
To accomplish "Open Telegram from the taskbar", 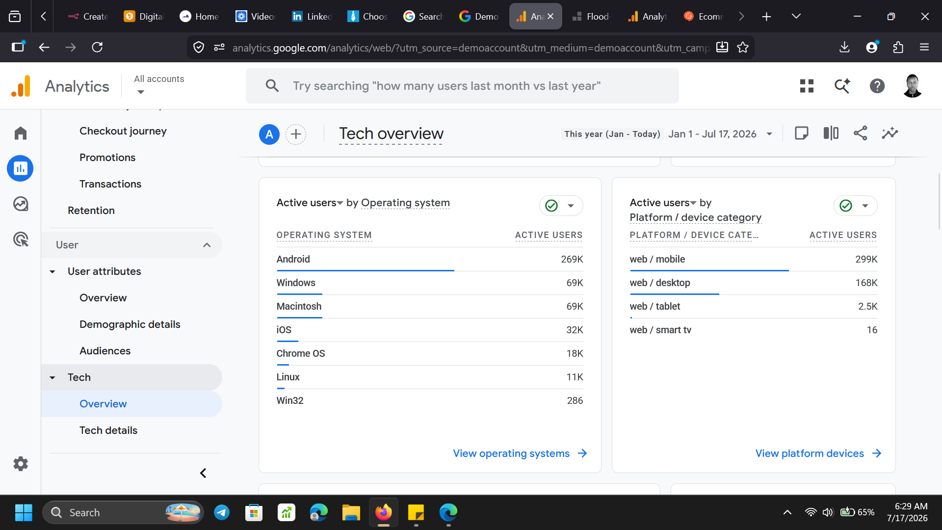I will pyautogui.click(x=222, y=512).
